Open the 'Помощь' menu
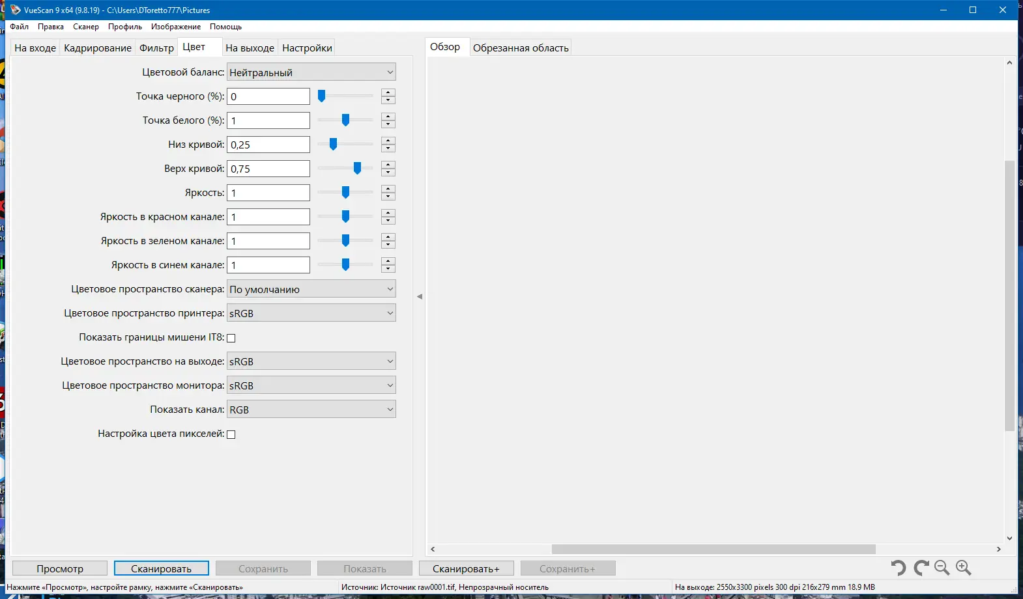1023x599 pixels. [x=225, y=27]
